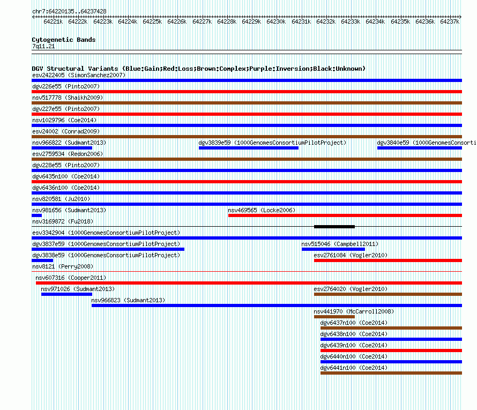Select the nsv3169872 (Fu2018) label
The height and width of the screenshot is (410, 477).
(63, 221)
